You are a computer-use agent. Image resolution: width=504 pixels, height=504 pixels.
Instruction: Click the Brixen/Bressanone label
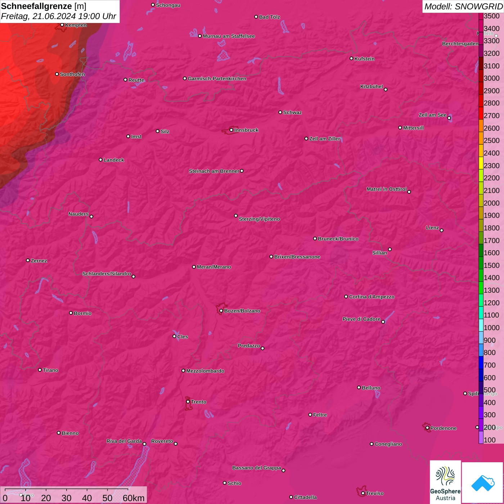click(x=297, y=257)
